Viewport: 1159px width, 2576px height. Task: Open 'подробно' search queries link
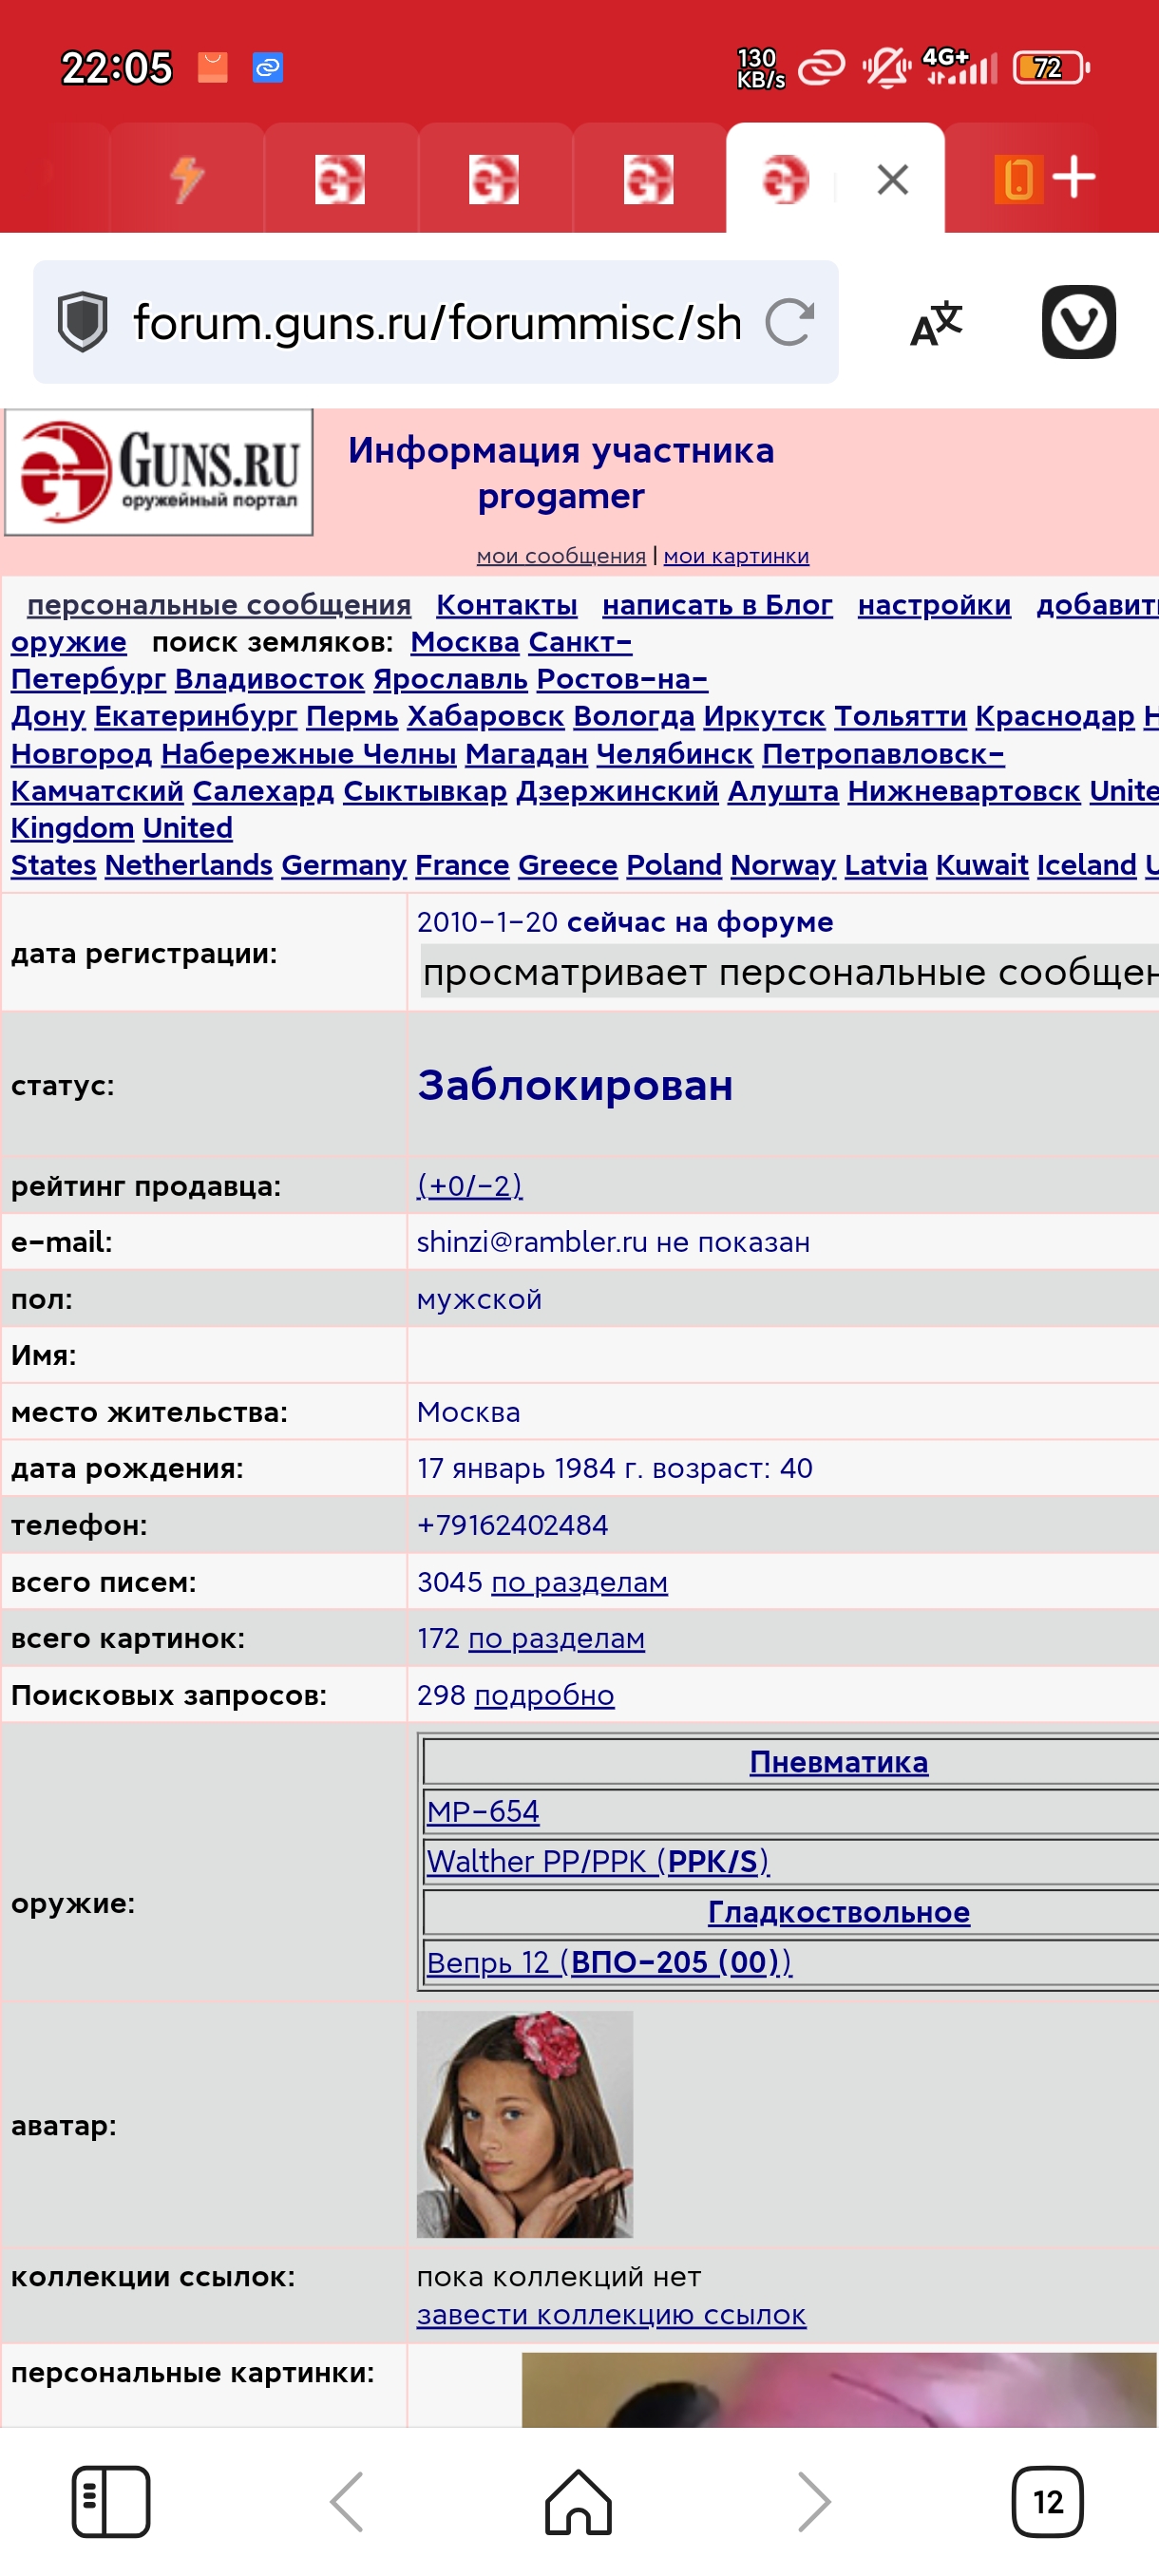pos(544,1696)
